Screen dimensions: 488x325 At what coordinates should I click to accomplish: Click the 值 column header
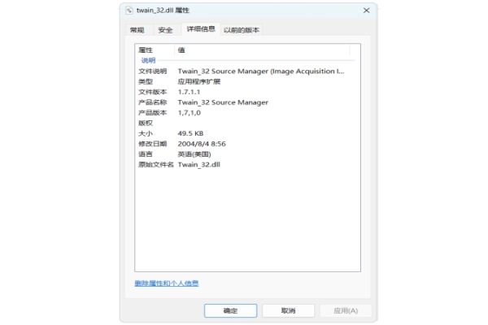[x=181, y=50]
